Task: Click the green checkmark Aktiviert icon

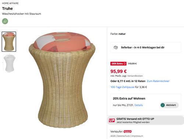Action: (163, 105)
